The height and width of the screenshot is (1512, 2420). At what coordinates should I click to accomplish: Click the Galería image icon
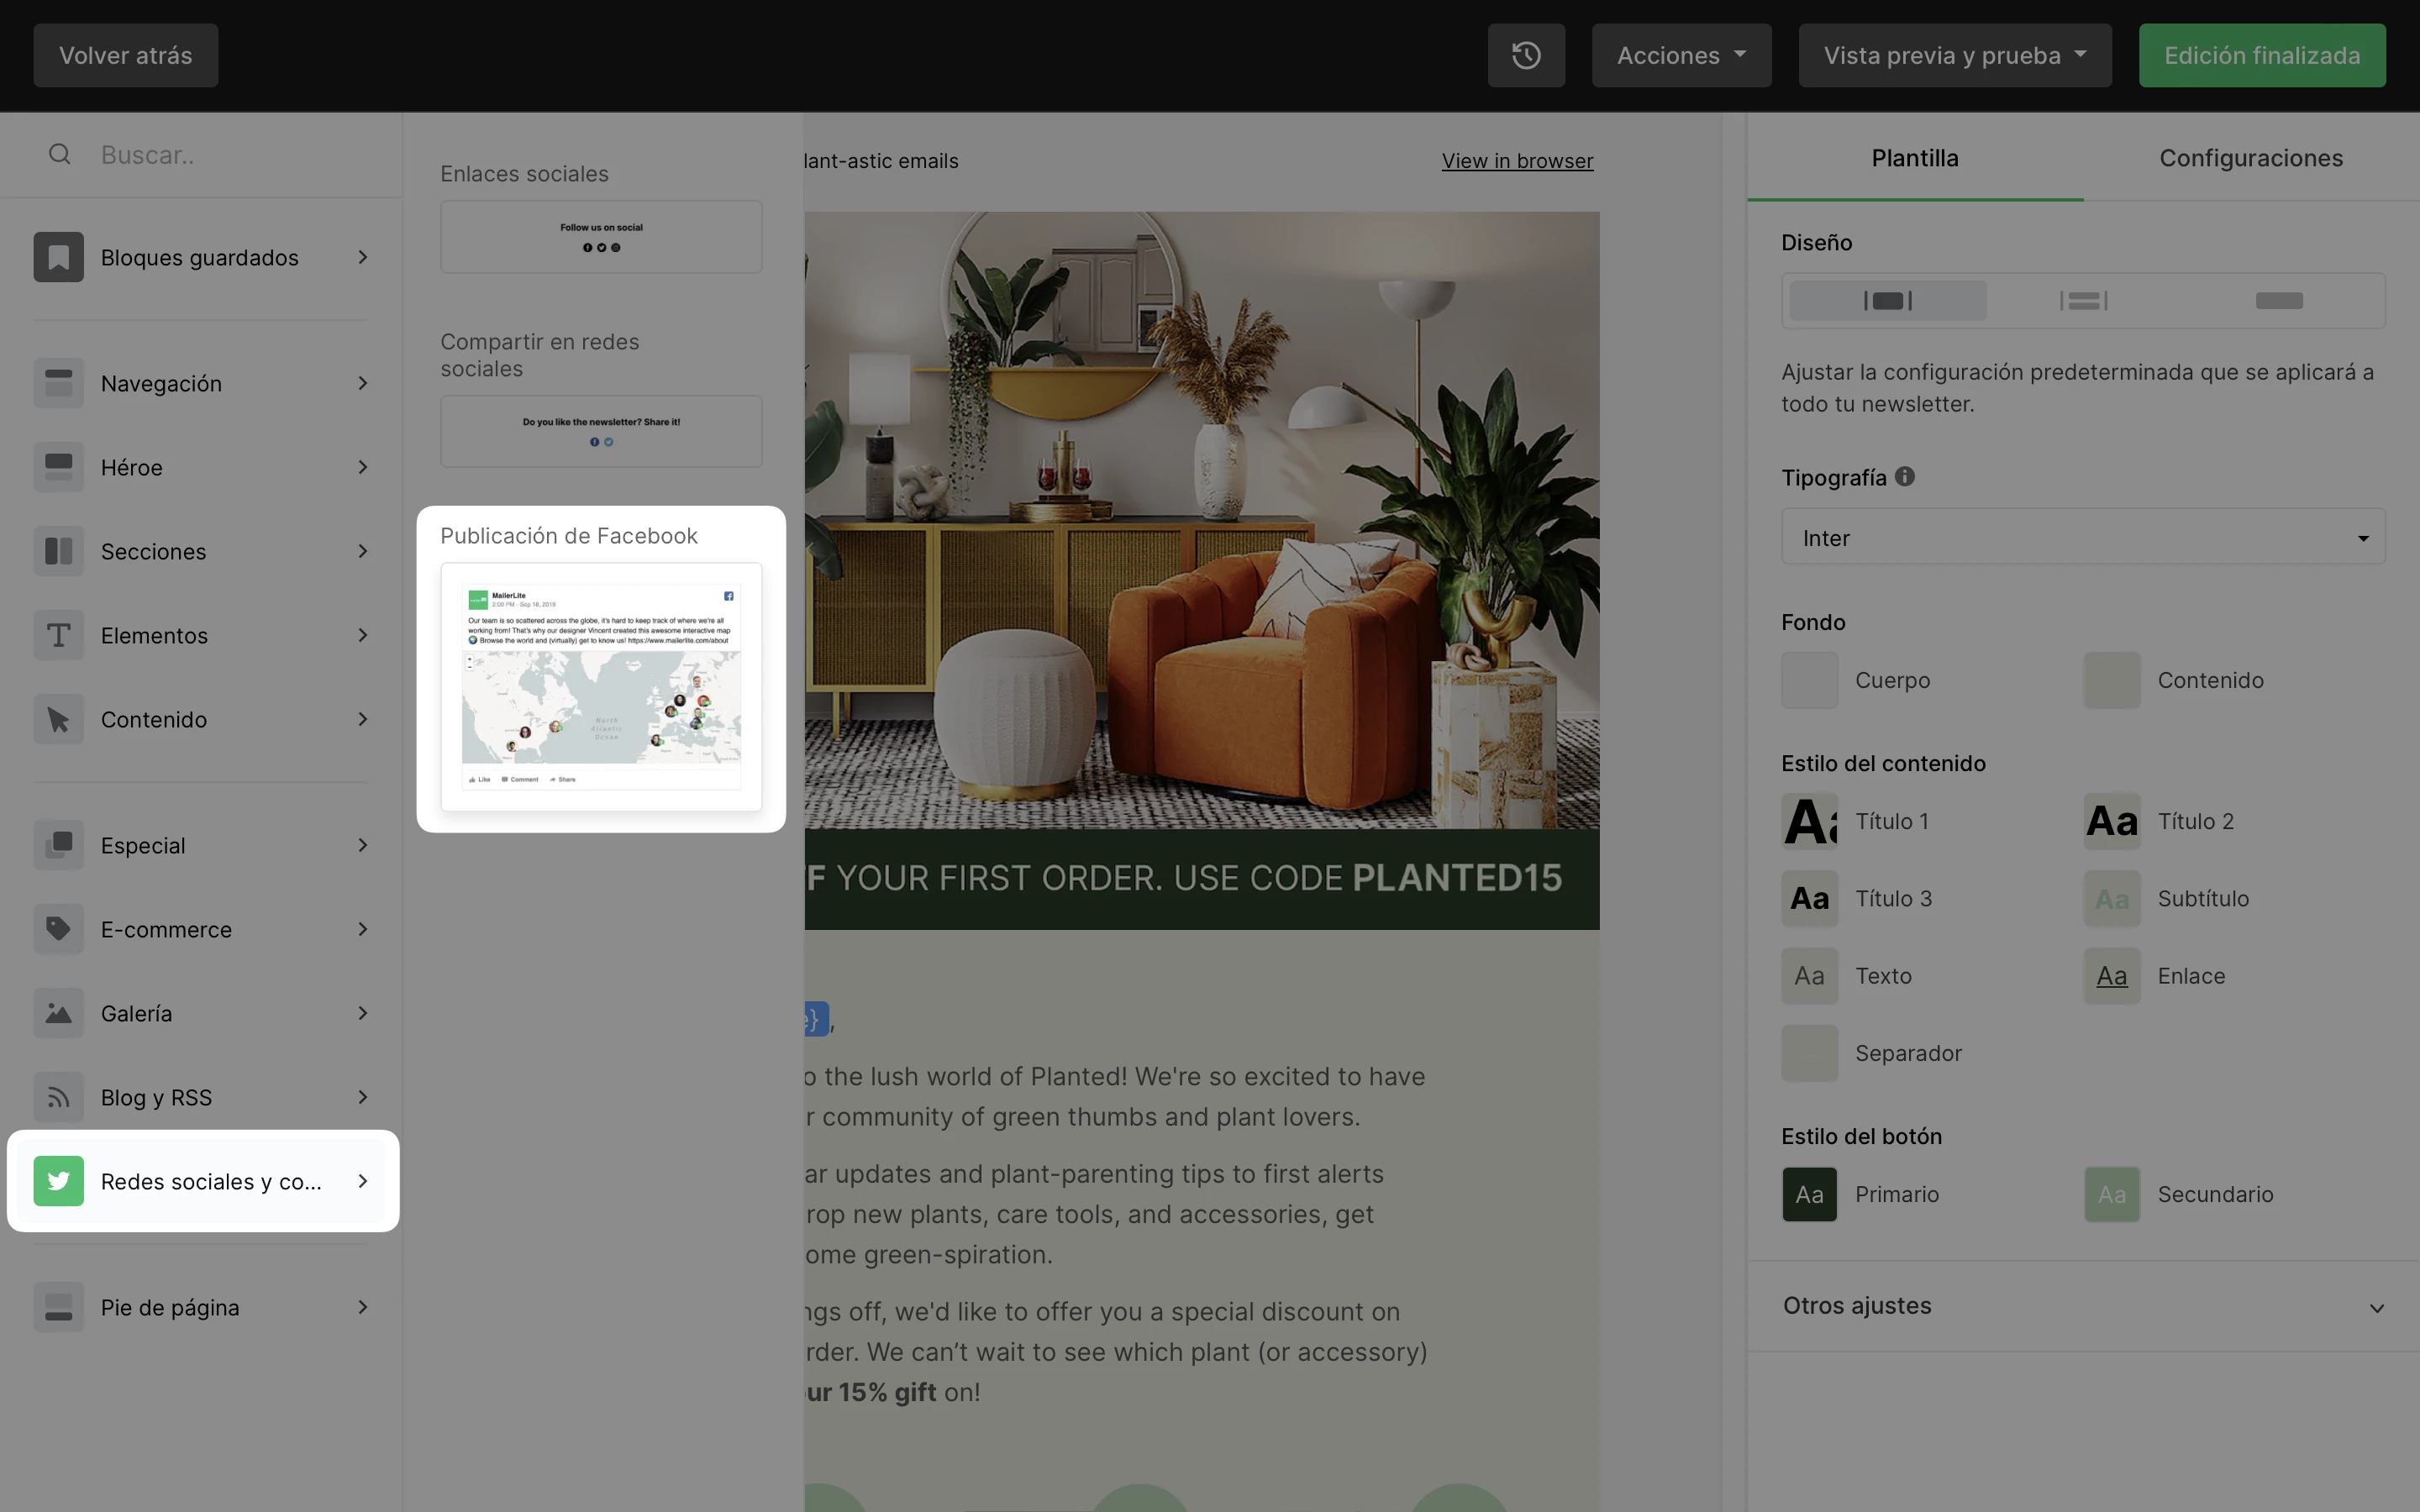point(58,1013)
